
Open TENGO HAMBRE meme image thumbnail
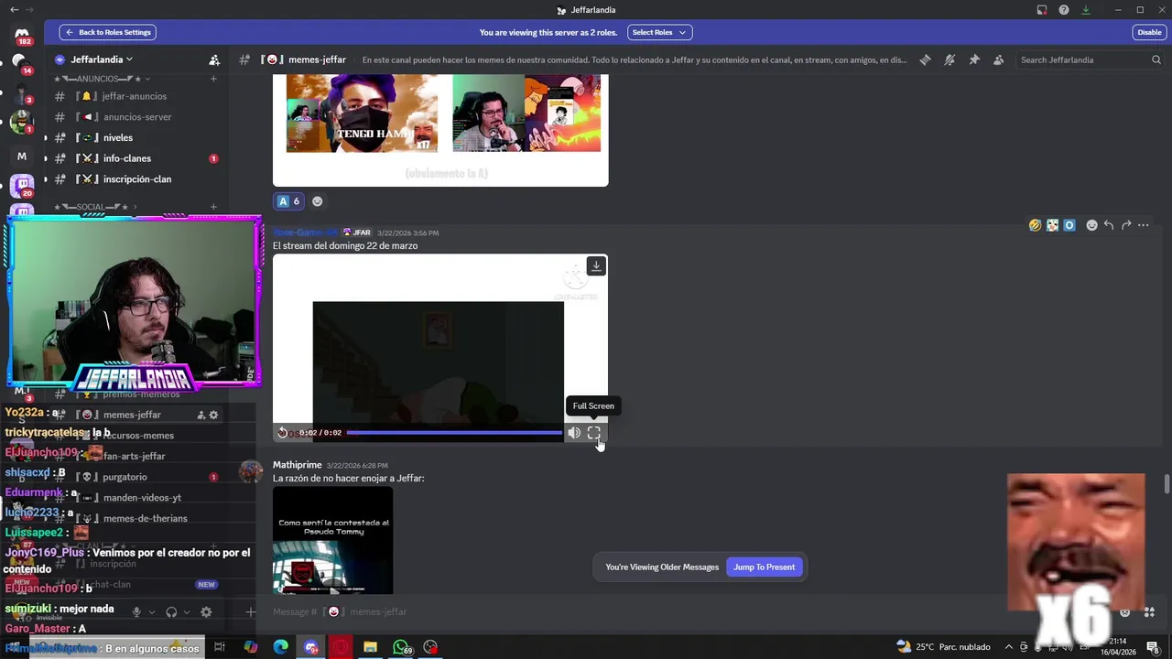pos(362,113)
